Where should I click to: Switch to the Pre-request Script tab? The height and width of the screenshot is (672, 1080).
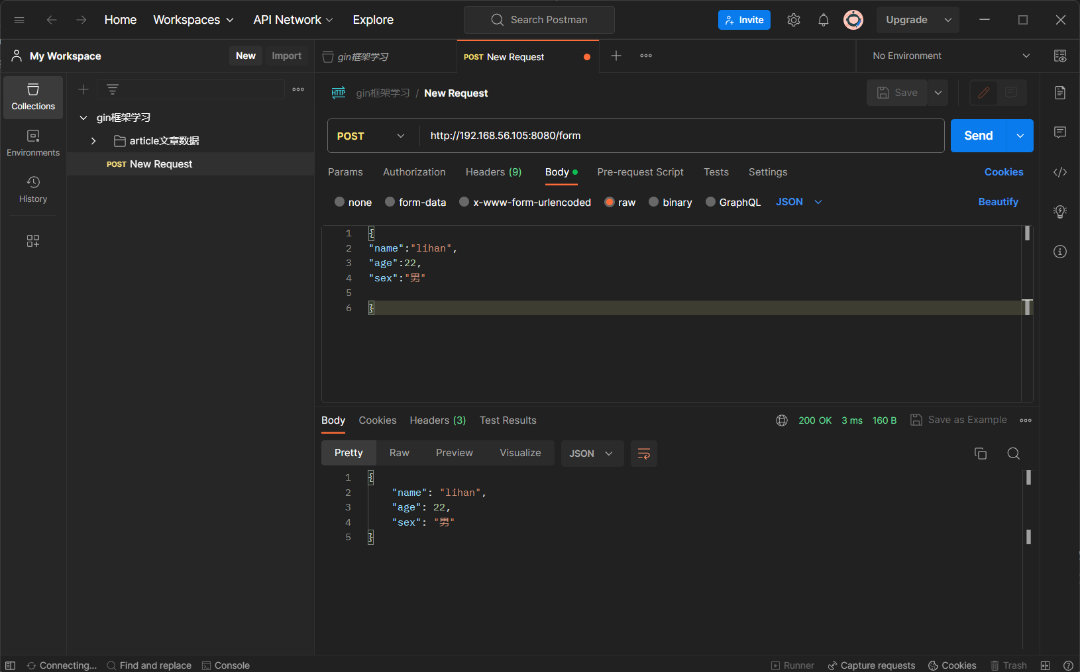point(640,172)
